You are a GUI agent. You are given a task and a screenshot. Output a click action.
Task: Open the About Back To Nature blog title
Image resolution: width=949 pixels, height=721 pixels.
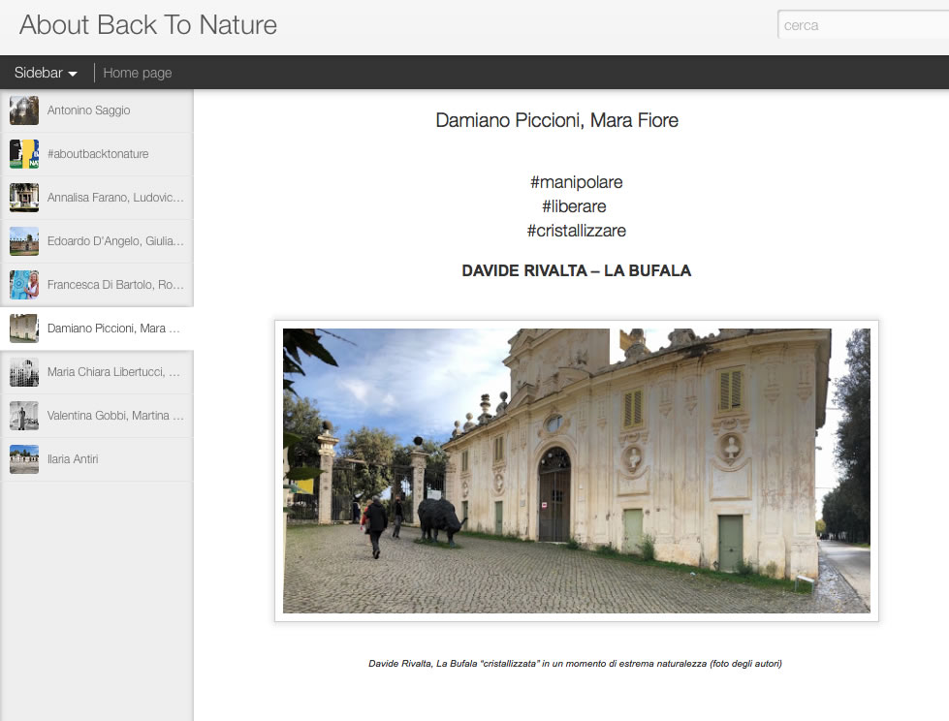point(148,25)
